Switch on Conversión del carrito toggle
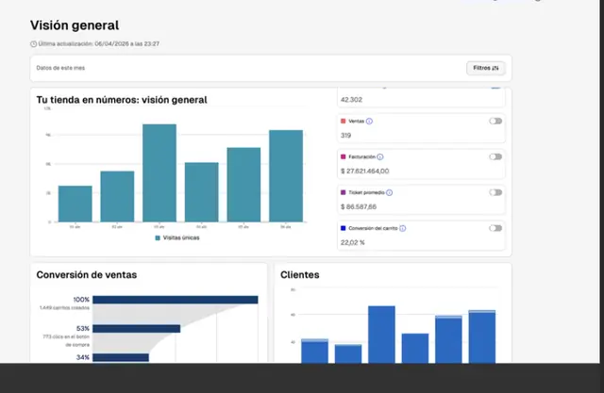 coord(495,228)
